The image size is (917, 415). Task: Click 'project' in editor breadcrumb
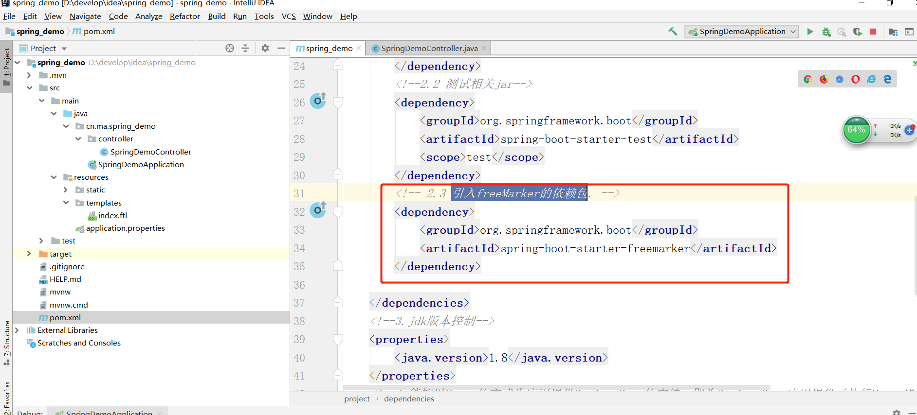pos(357,398)
